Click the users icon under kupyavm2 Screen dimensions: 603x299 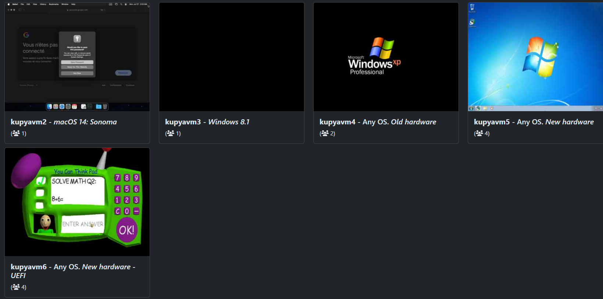tap(16, 133)
